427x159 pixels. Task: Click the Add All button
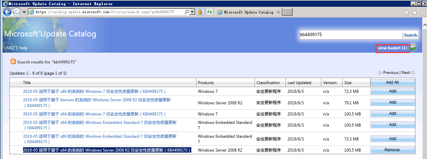pos(392,82)
